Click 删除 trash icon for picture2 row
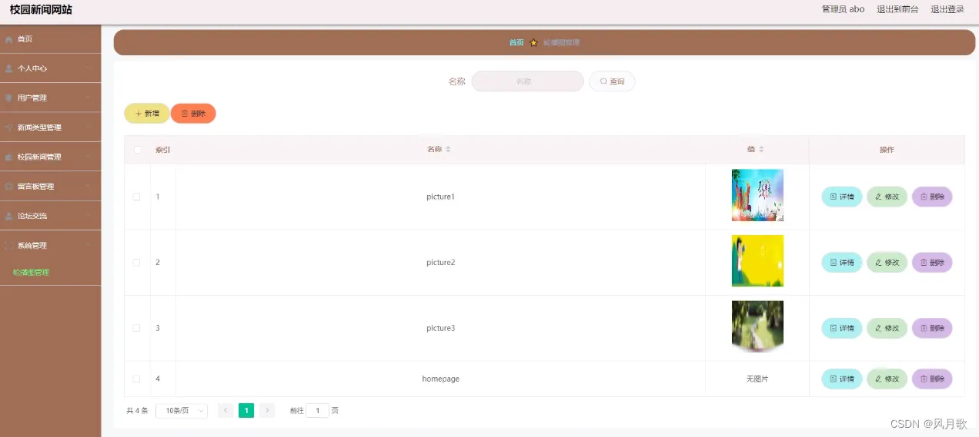This screenshot has height=437, width=979. click(x=924, y=263)
